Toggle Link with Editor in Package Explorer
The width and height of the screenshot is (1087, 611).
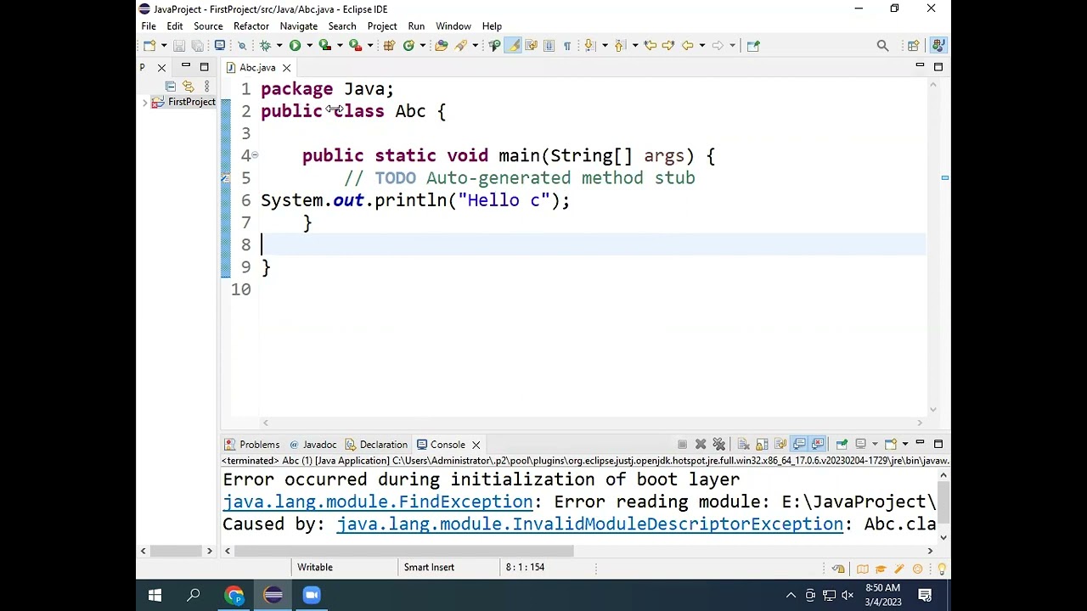[189, 87]
